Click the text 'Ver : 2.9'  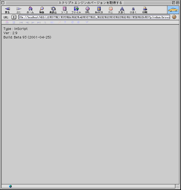click(10, 33)
